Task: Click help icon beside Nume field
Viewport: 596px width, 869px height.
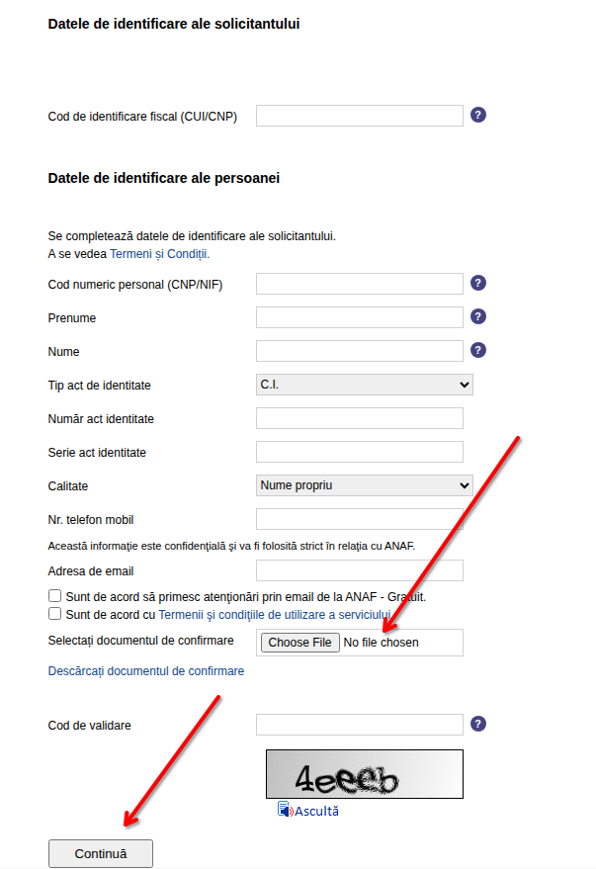Action: (478, 350)
